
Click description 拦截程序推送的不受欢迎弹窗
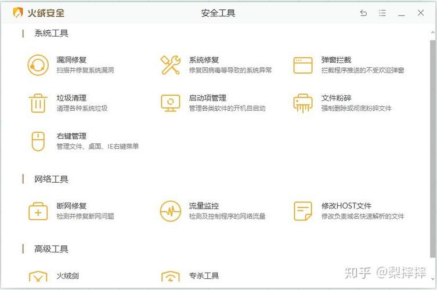[363, 70]
